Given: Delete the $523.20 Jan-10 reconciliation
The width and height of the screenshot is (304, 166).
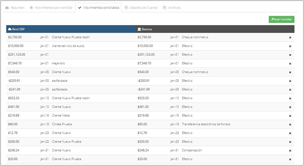Looking at the screenshot, I should [290, 99].
